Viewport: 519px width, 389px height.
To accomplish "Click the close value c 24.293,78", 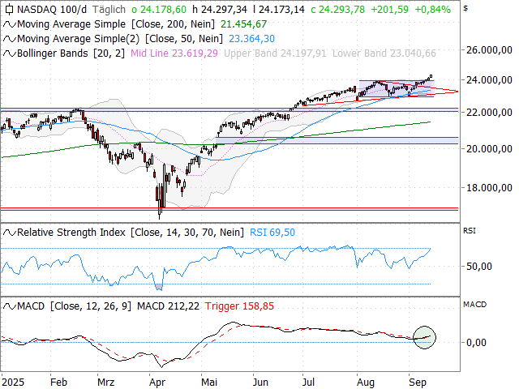I will pyautogui.click(x=337, y=10).
